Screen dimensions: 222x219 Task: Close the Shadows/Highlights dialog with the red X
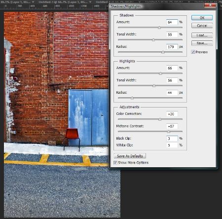(210, 5)
